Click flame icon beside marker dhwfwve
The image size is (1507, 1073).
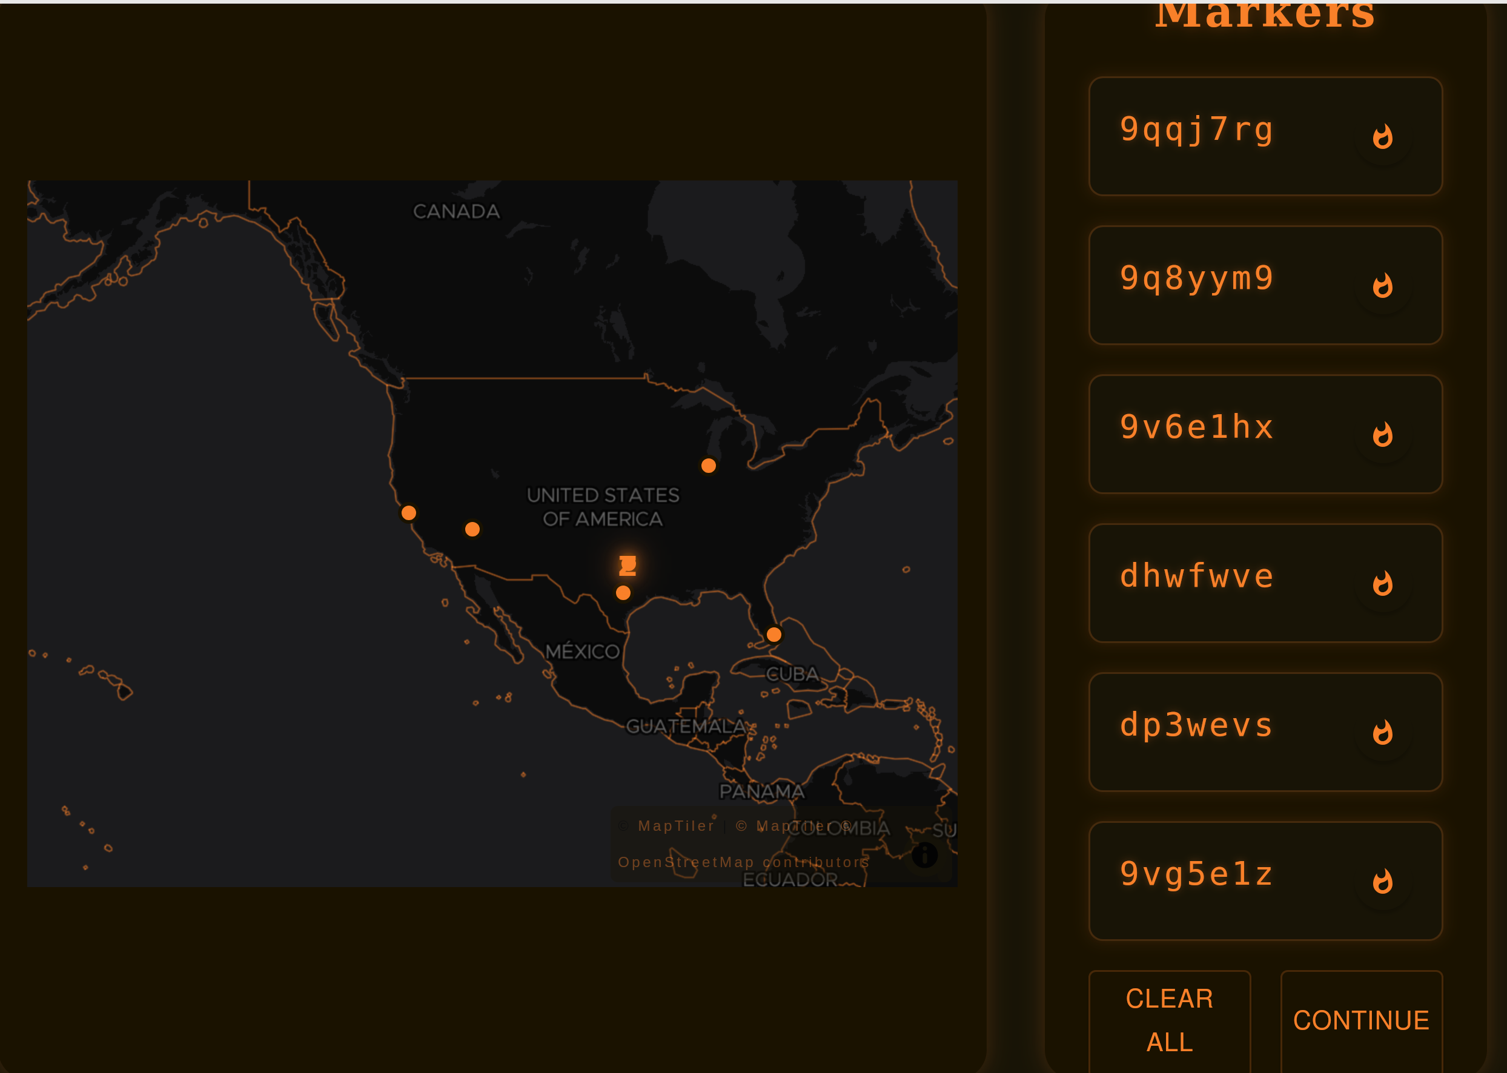1382,583
